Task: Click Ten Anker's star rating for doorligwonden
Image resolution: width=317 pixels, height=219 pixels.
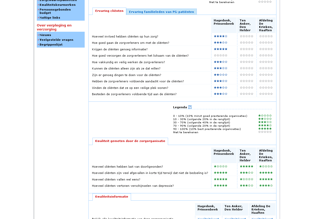Action: pos(246,166)
